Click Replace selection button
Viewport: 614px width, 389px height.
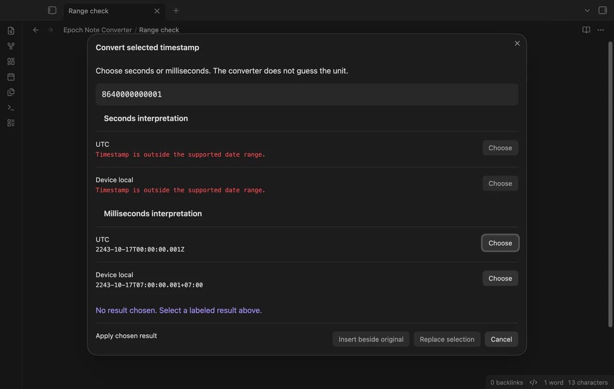tap(447, 339)
